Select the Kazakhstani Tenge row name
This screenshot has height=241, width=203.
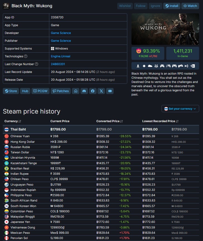click(x=24, y=163)
